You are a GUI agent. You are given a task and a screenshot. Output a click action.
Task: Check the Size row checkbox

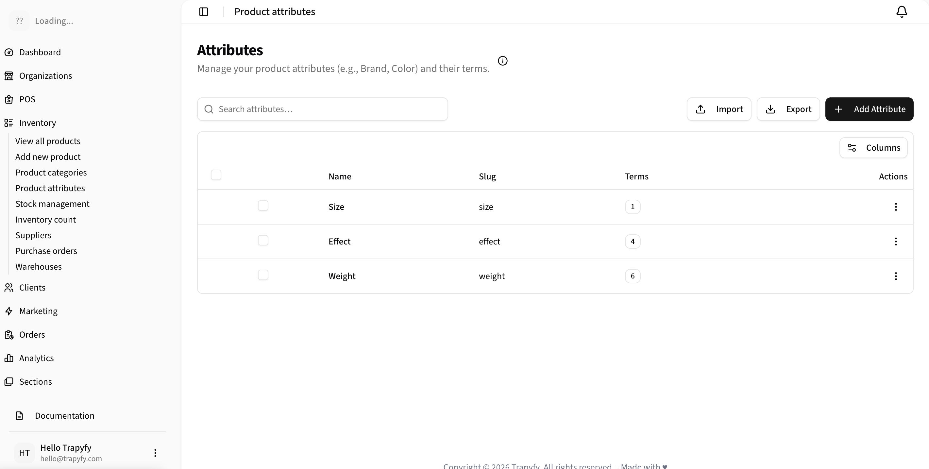tap(263, 206)
